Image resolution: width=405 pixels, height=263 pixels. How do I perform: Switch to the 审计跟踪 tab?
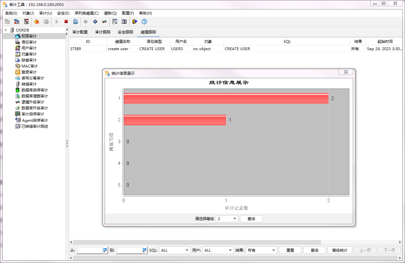(x=103, y=32)
